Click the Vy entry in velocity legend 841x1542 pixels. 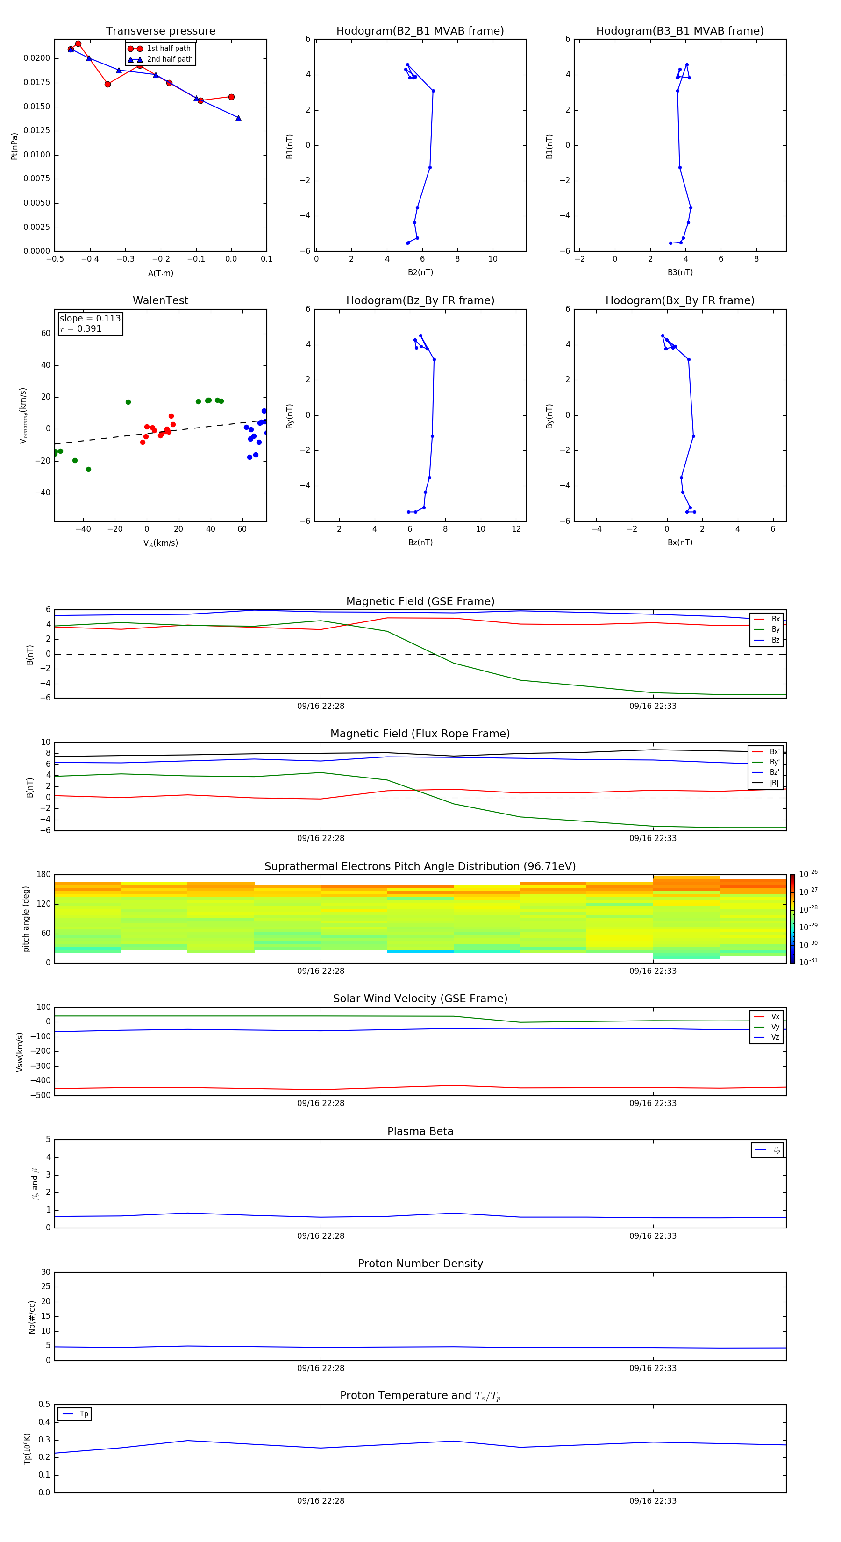(x=767, y=1027)
